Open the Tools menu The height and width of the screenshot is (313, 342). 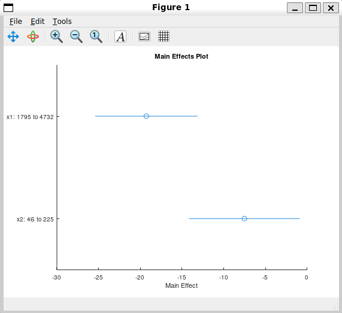[62, 22]
